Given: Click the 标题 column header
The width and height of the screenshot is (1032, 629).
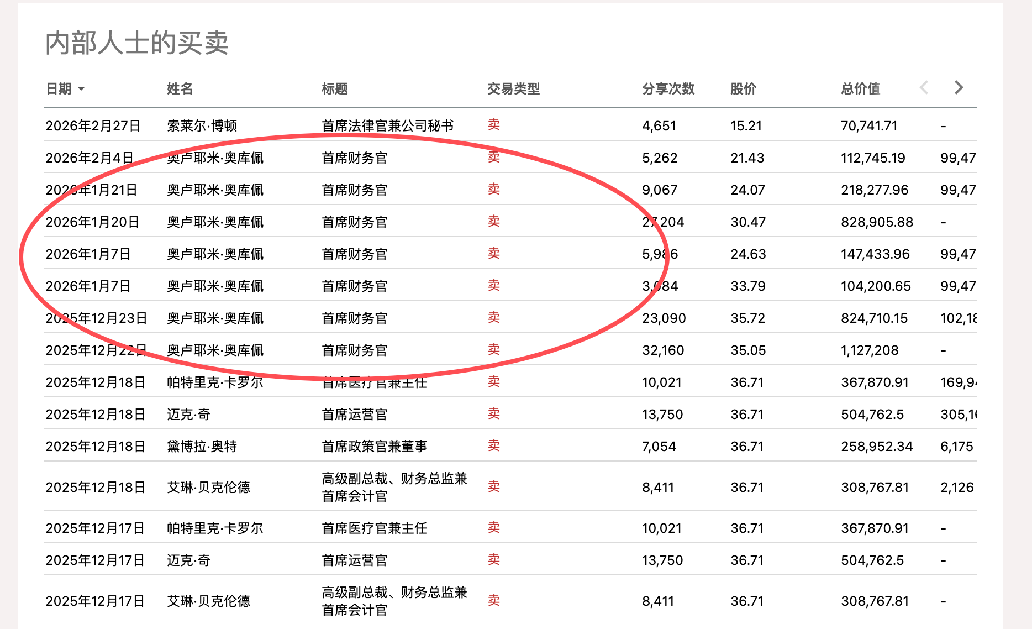Looking at the screenshot, I should click(334, 89).
